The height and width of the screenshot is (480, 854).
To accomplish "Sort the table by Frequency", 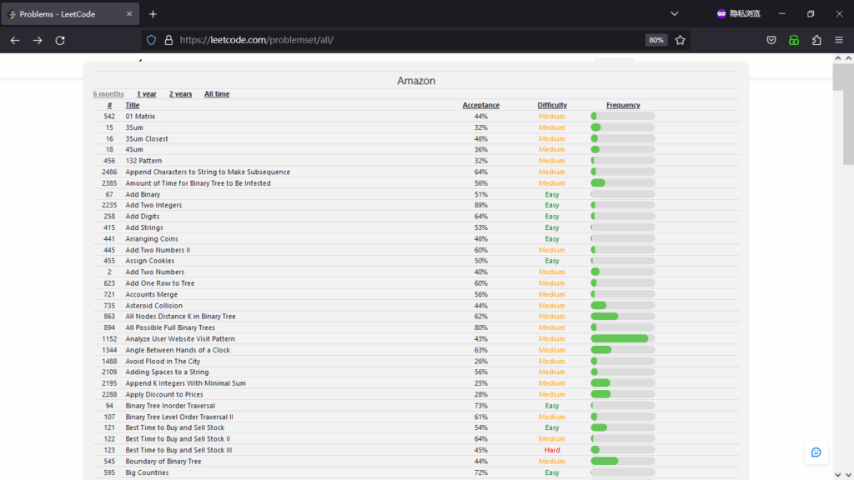I will coord(623,105).
